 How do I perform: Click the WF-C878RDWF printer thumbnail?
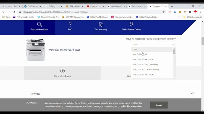point(35,50)
